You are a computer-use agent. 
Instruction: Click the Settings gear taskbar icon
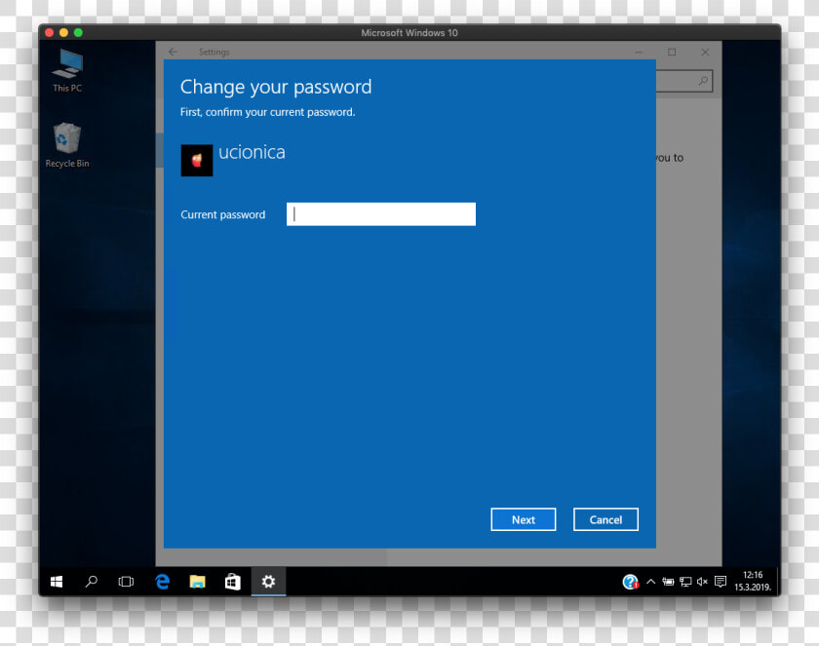click(x=268, y=582)
